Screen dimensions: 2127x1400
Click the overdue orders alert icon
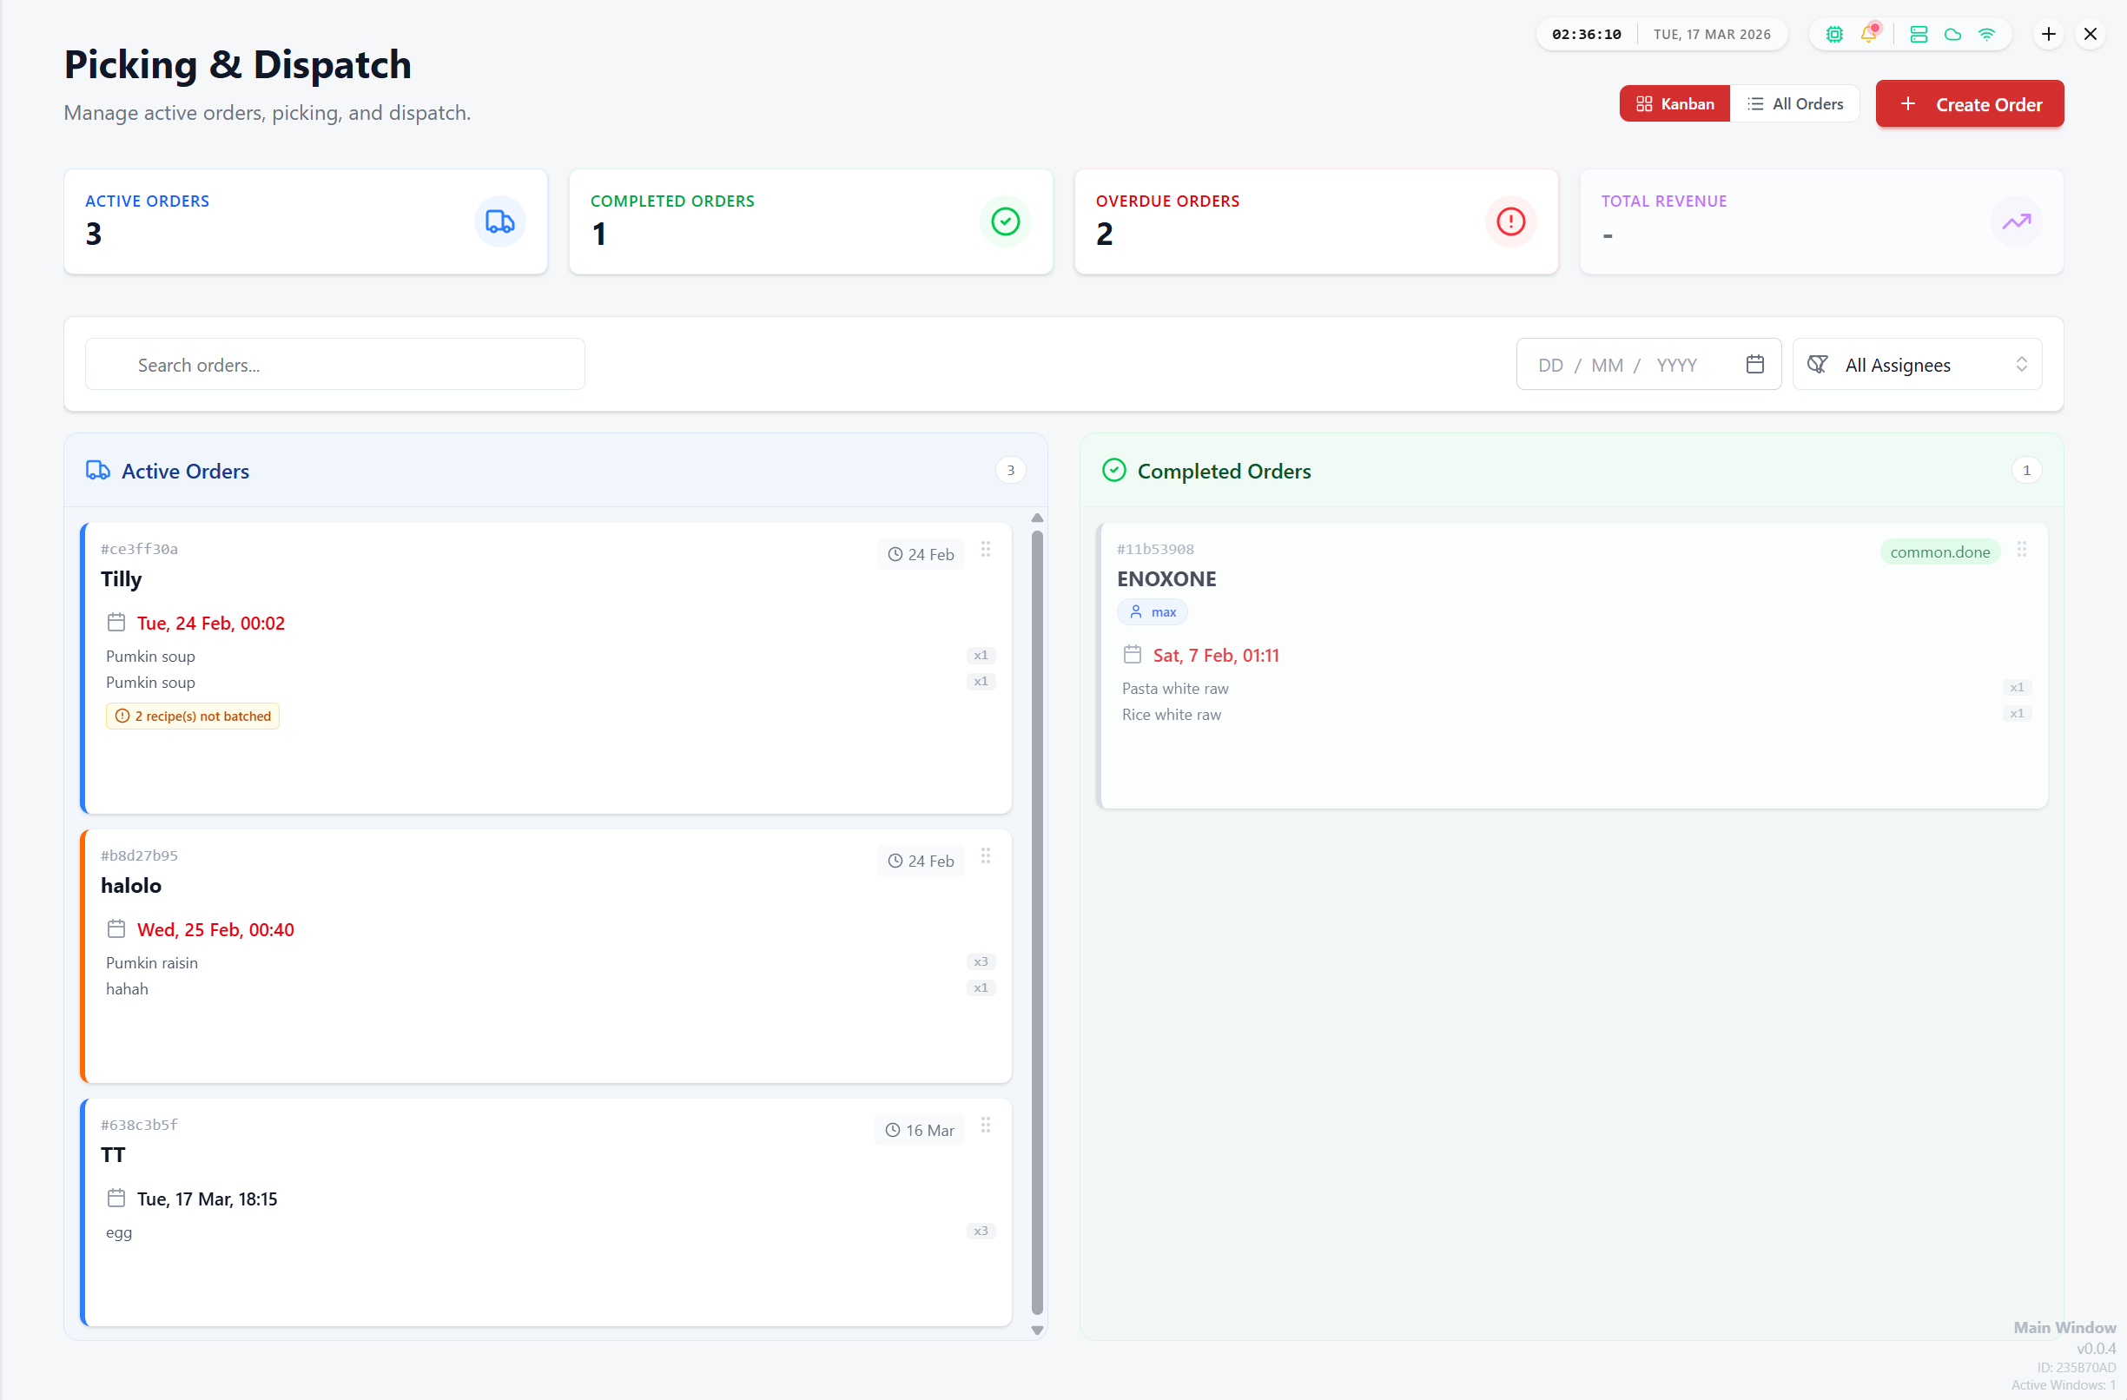click(1510, 221)
